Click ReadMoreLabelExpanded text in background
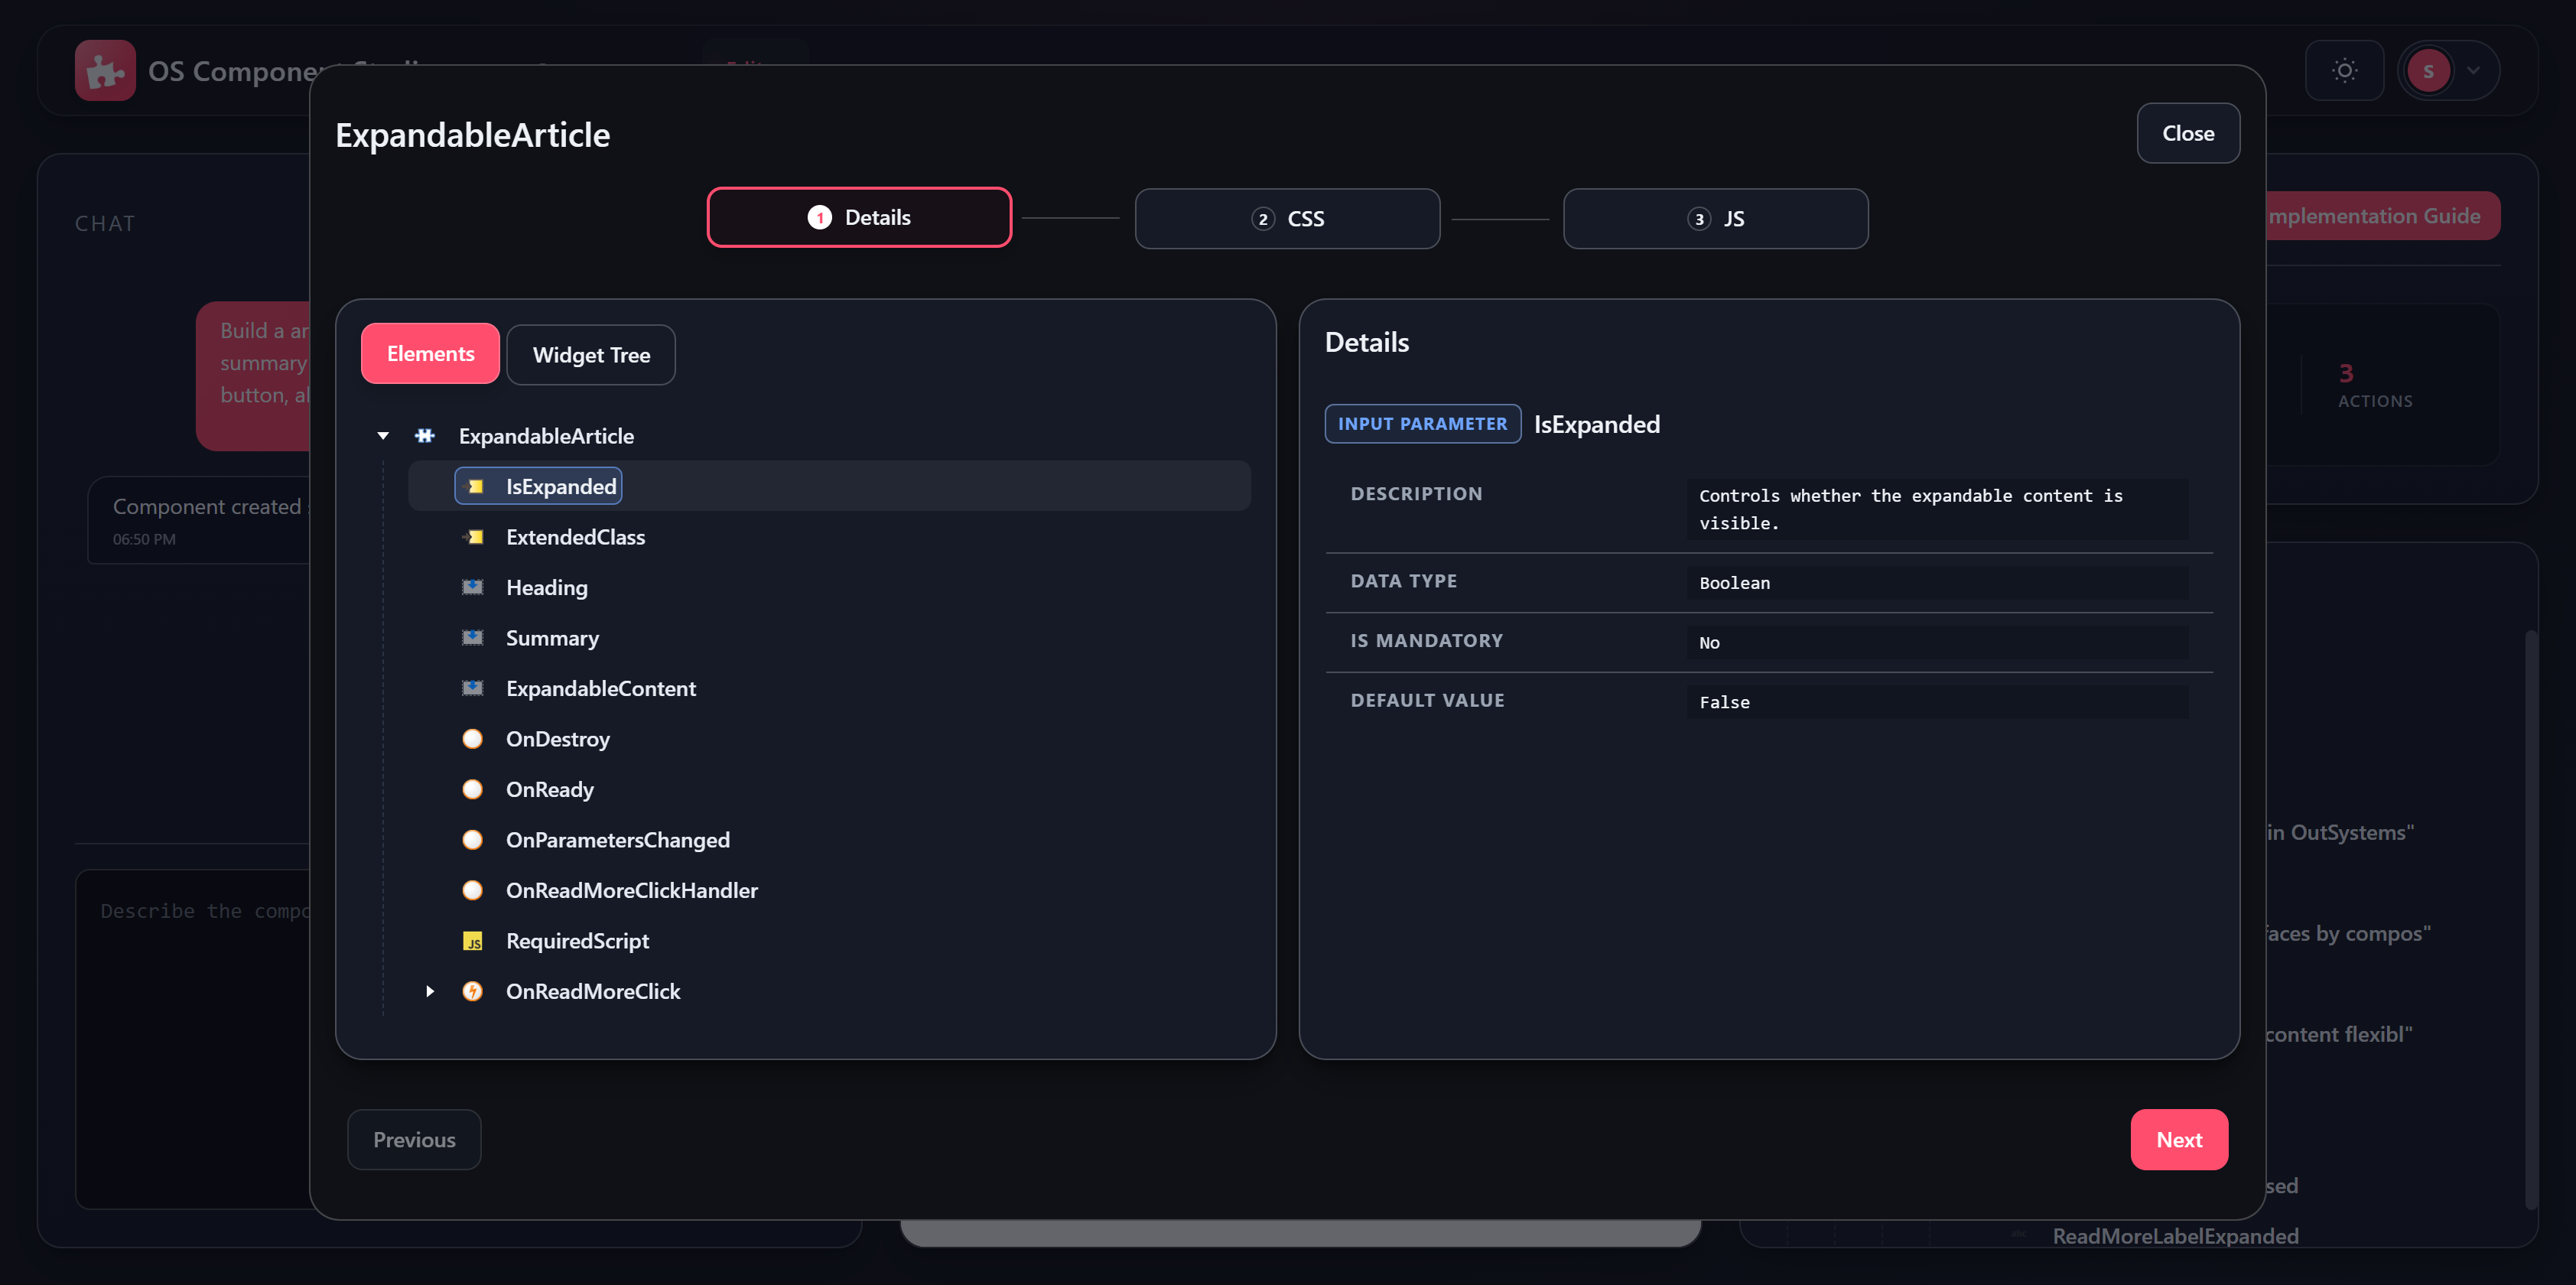 pos(2175,1236)
